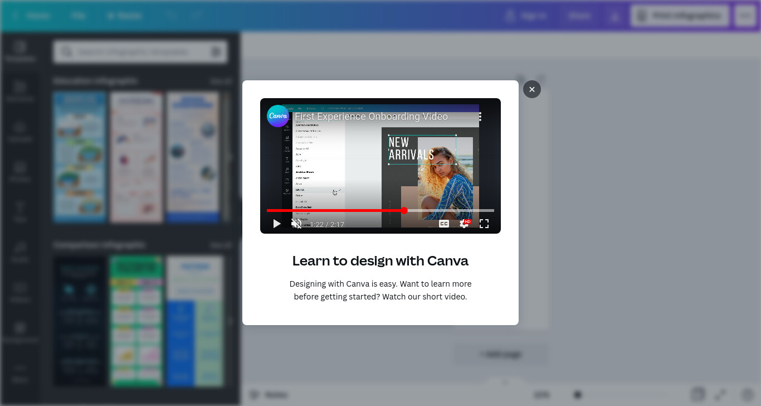Open the Templates sidebar tab

(x=20, y=51)
